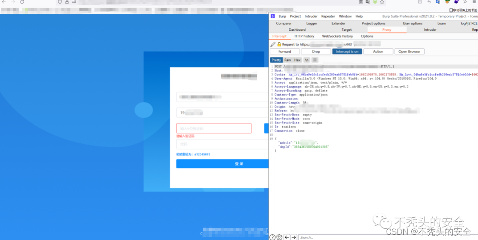Image resolution: width=478 pixels, height=240 pixels.
Task: Click the Sec-Fetch-Mode: cors header line
Action: point(292,118)
